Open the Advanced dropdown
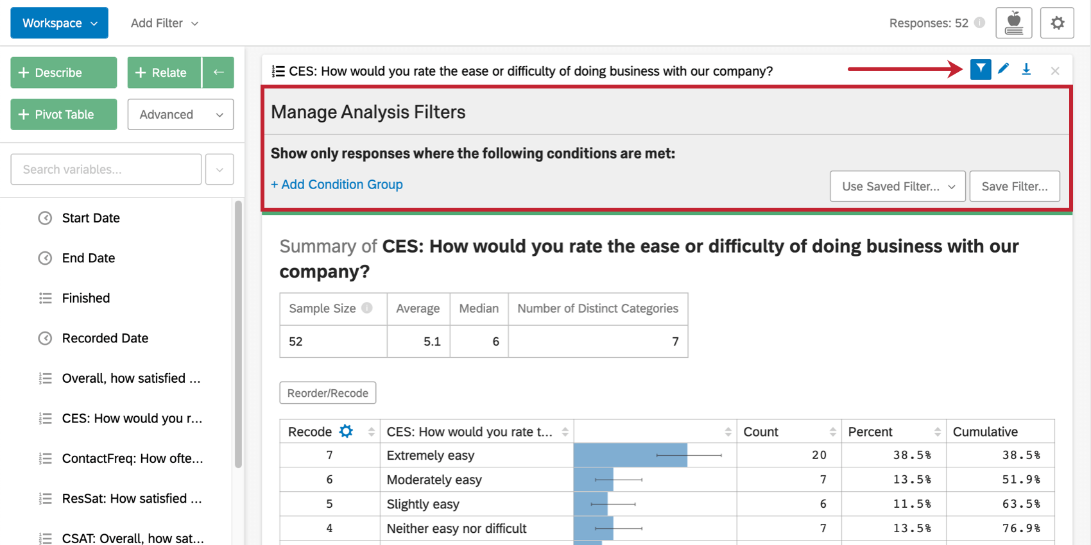 (180, 114)
